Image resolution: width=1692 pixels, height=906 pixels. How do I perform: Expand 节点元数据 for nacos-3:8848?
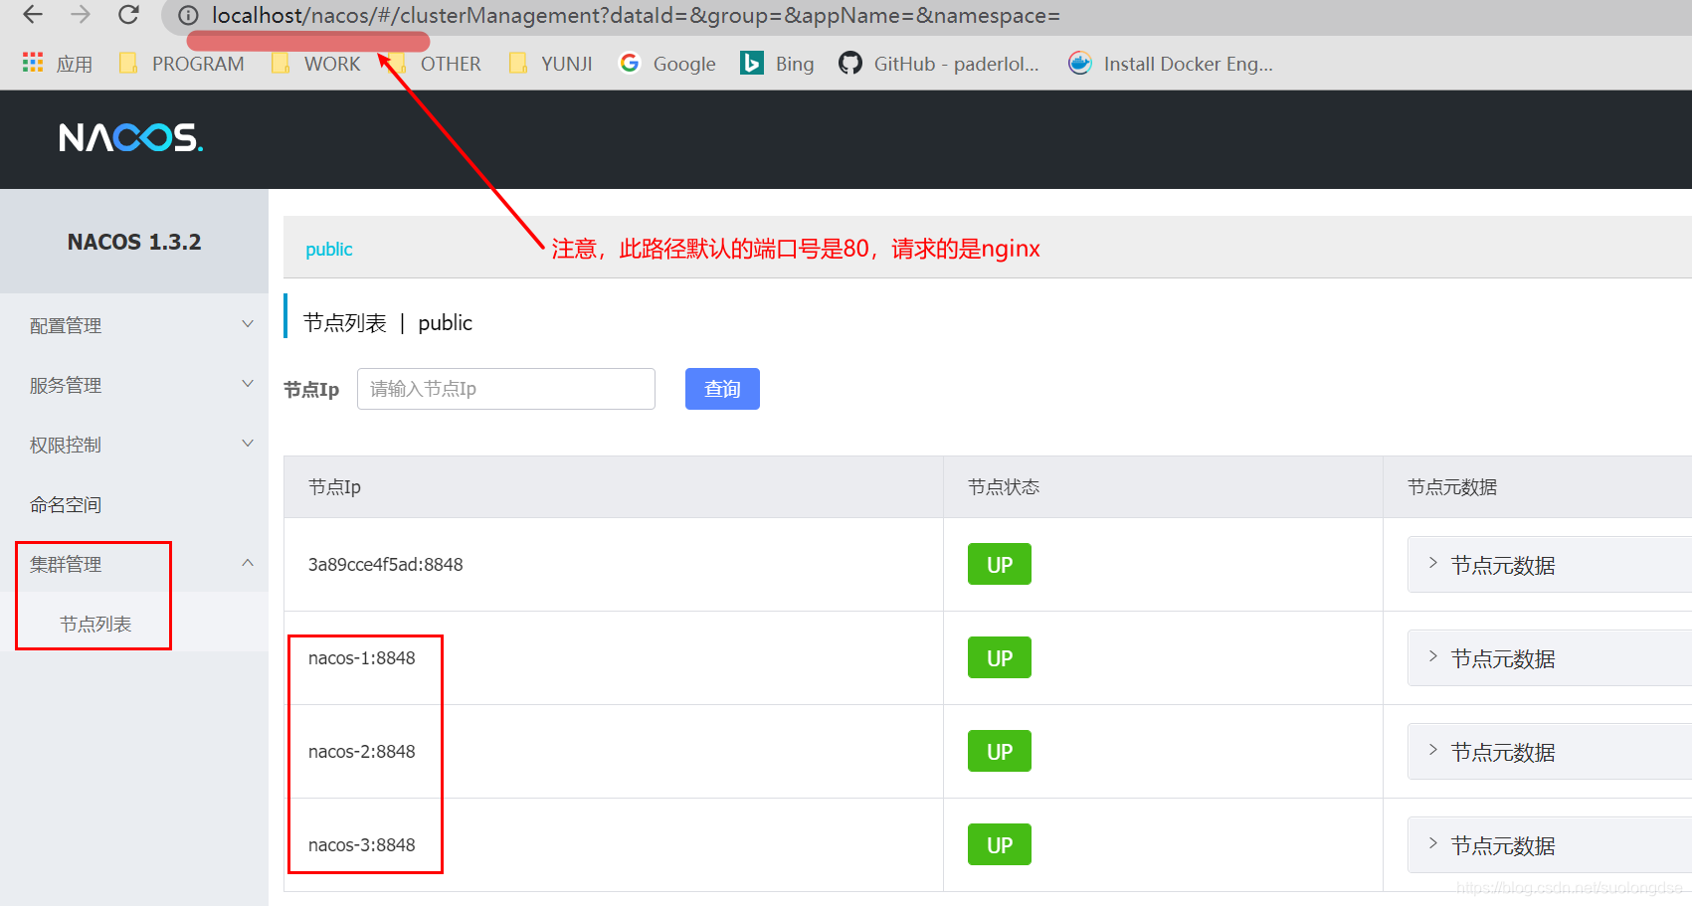(x=1549, y=845)
